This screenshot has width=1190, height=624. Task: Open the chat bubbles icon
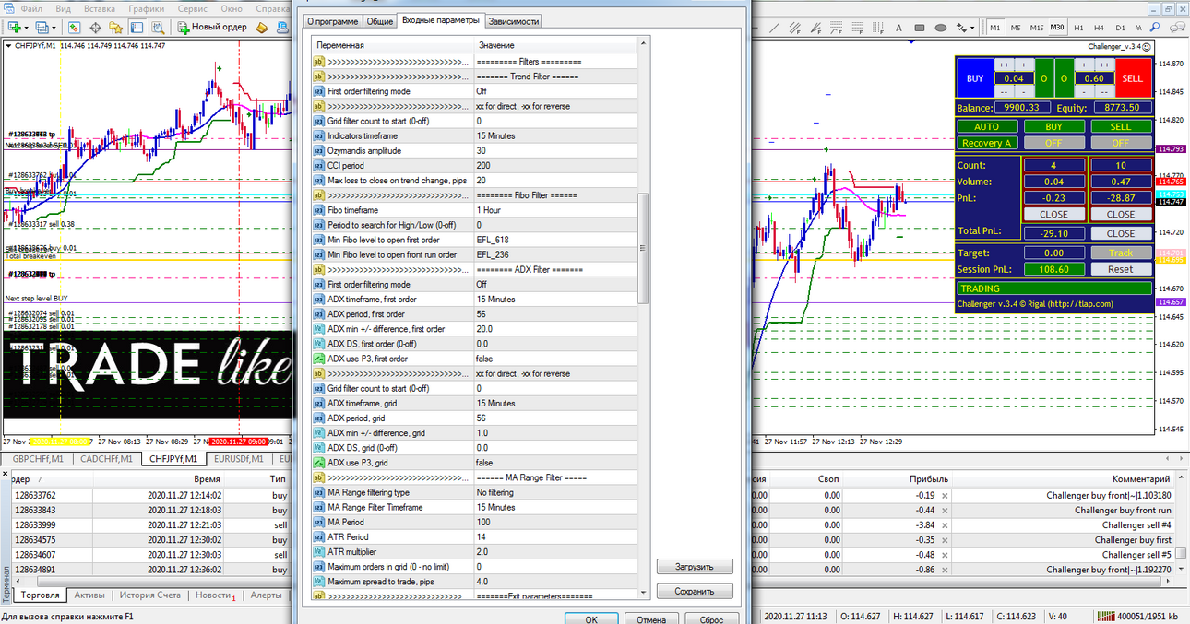[x=1176, y=28]
